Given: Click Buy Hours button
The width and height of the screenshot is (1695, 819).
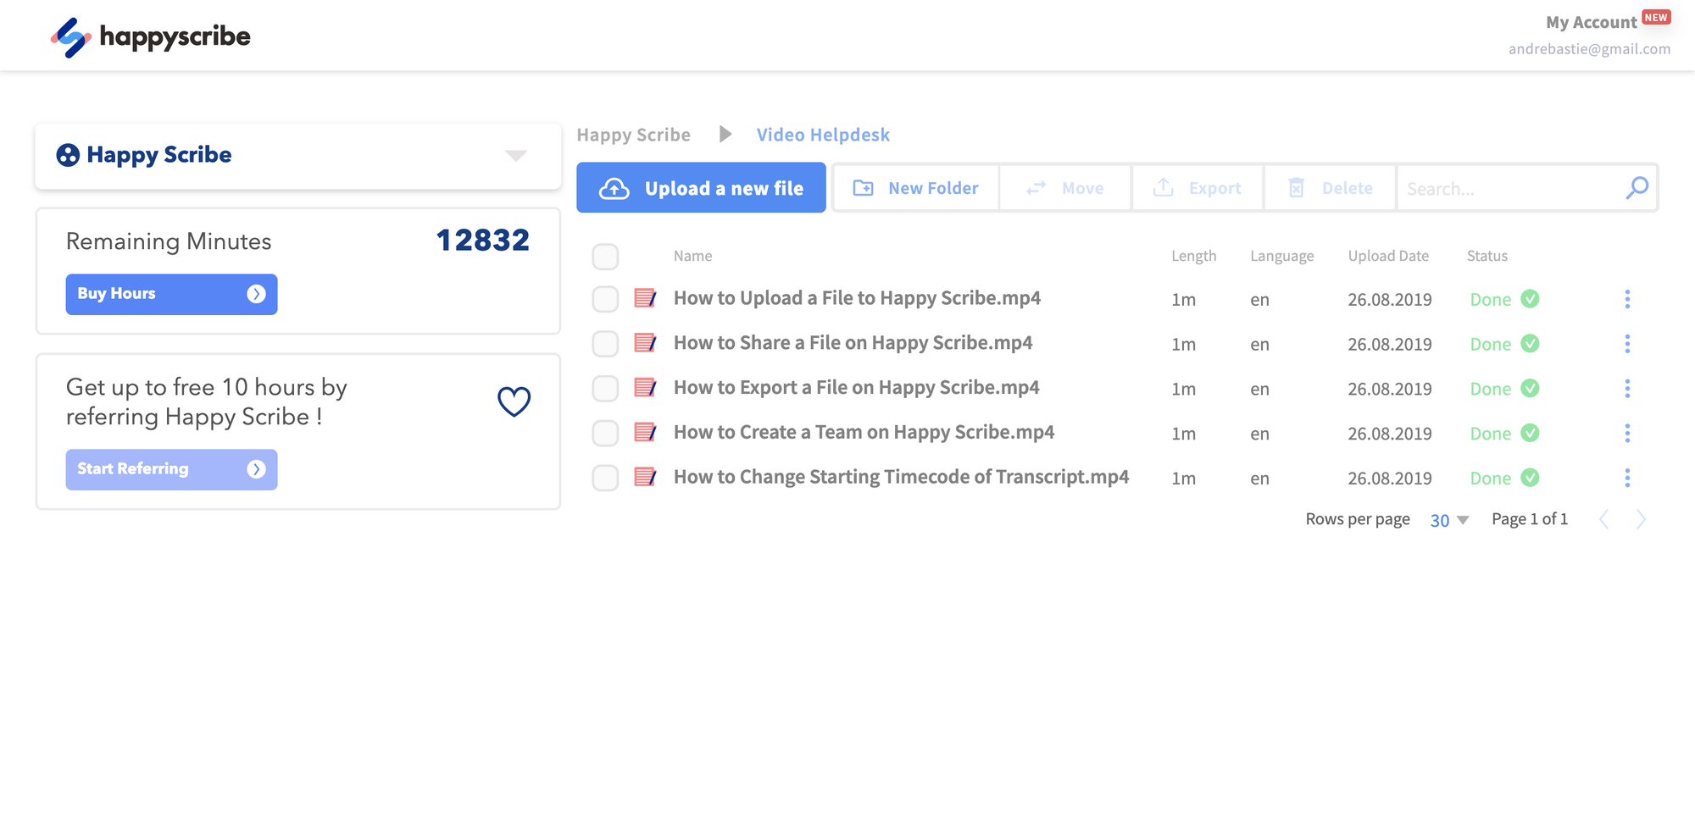Looking at the screenshot, I should pos(171,294).
